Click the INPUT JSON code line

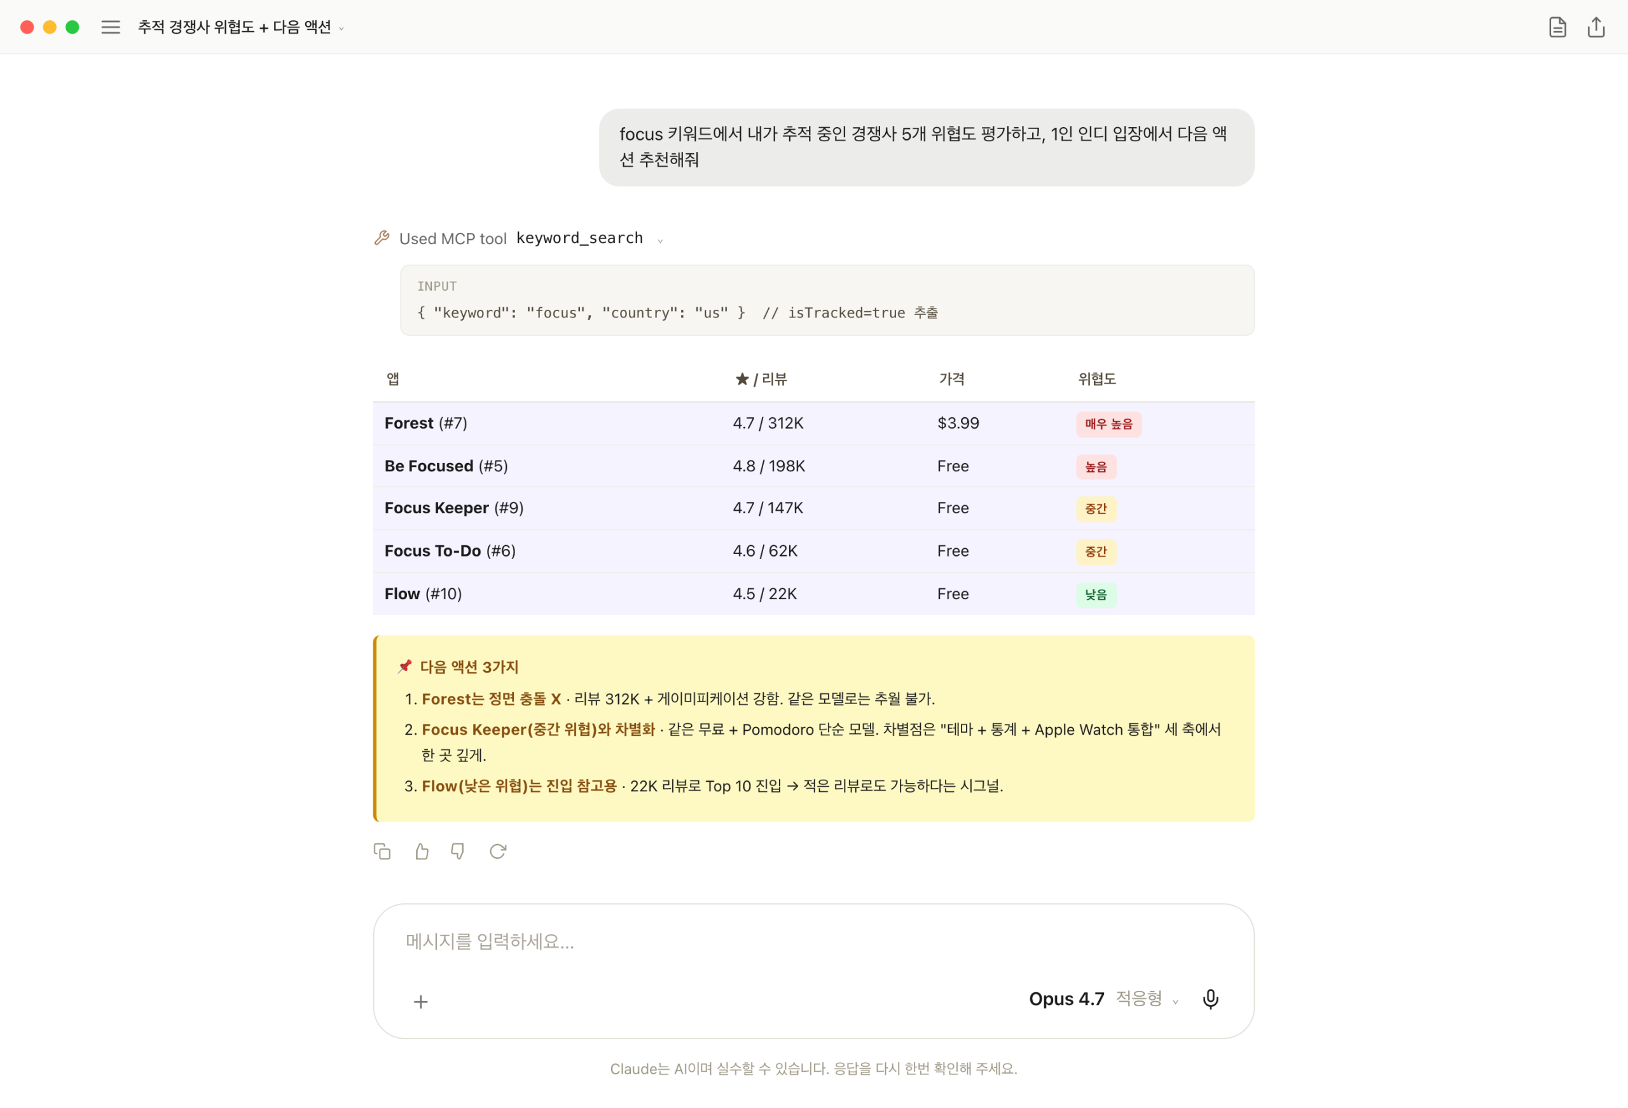(677, 312)
